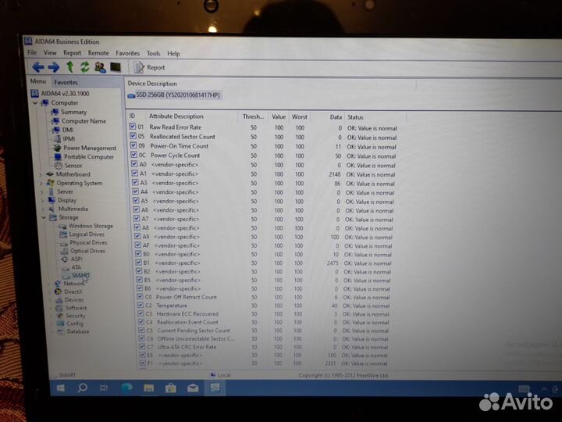Image resolution: width=562 pixels, height=422 pixels.
Task: Open the Tools menu
Action: tap(154, 53)
